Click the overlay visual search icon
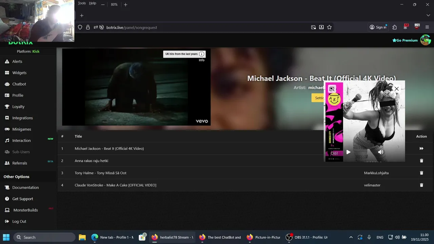This screenshot has height=244, width=434. [332, 89]
